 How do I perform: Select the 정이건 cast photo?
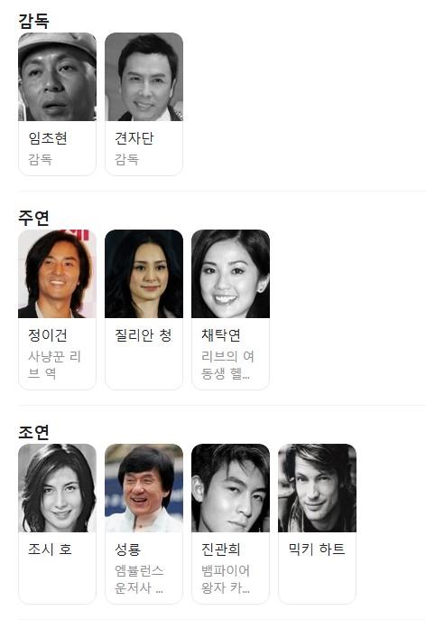click(x=57, y=274)
